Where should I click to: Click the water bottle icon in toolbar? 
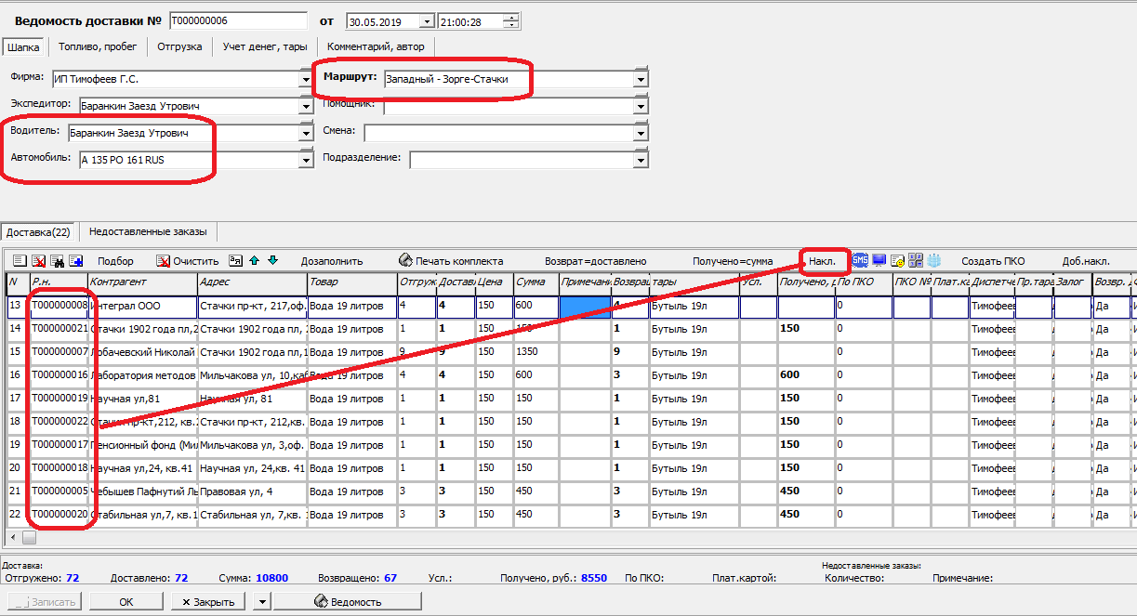tap(935, 261)
